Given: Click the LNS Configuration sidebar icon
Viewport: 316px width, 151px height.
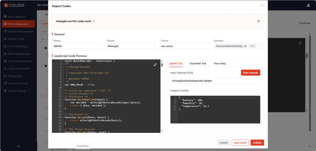Looking at the screenshot, I should (5, 24).
